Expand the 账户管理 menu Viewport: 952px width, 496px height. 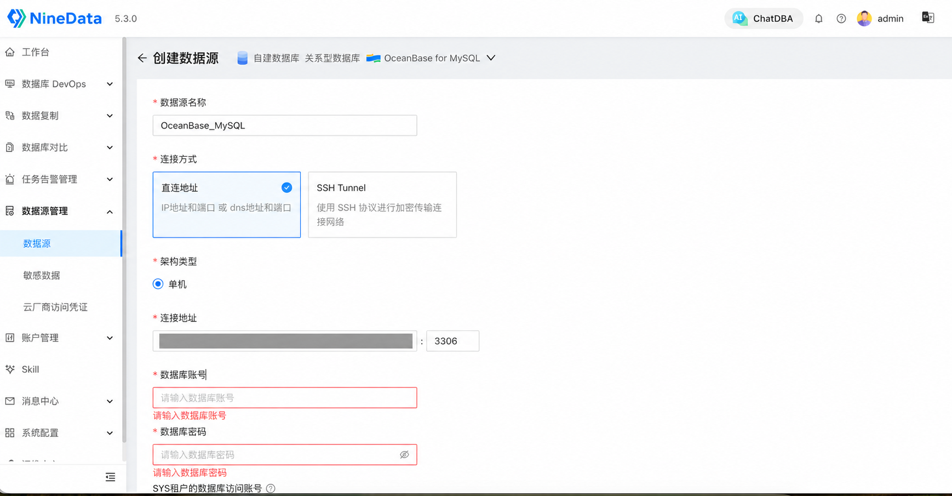tap(60, 338)
